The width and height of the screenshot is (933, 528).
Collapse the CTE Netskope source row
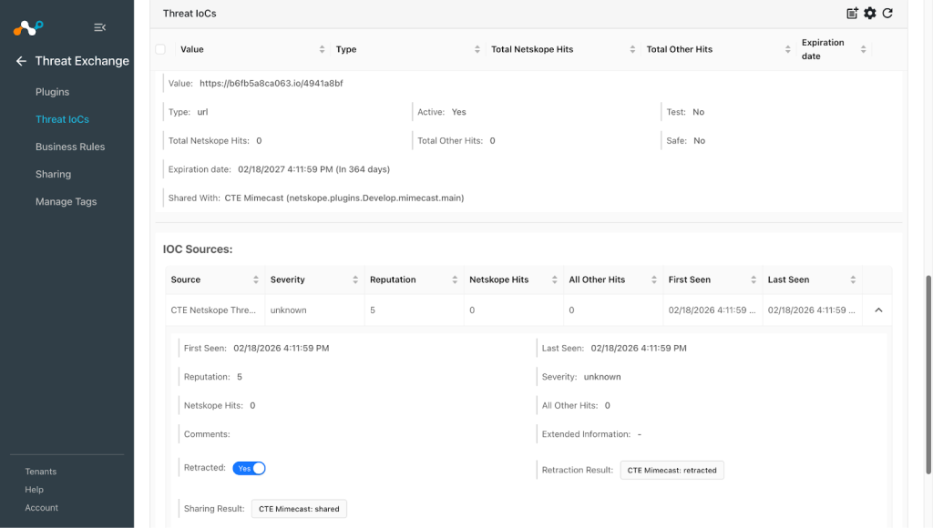coord(878,310)
